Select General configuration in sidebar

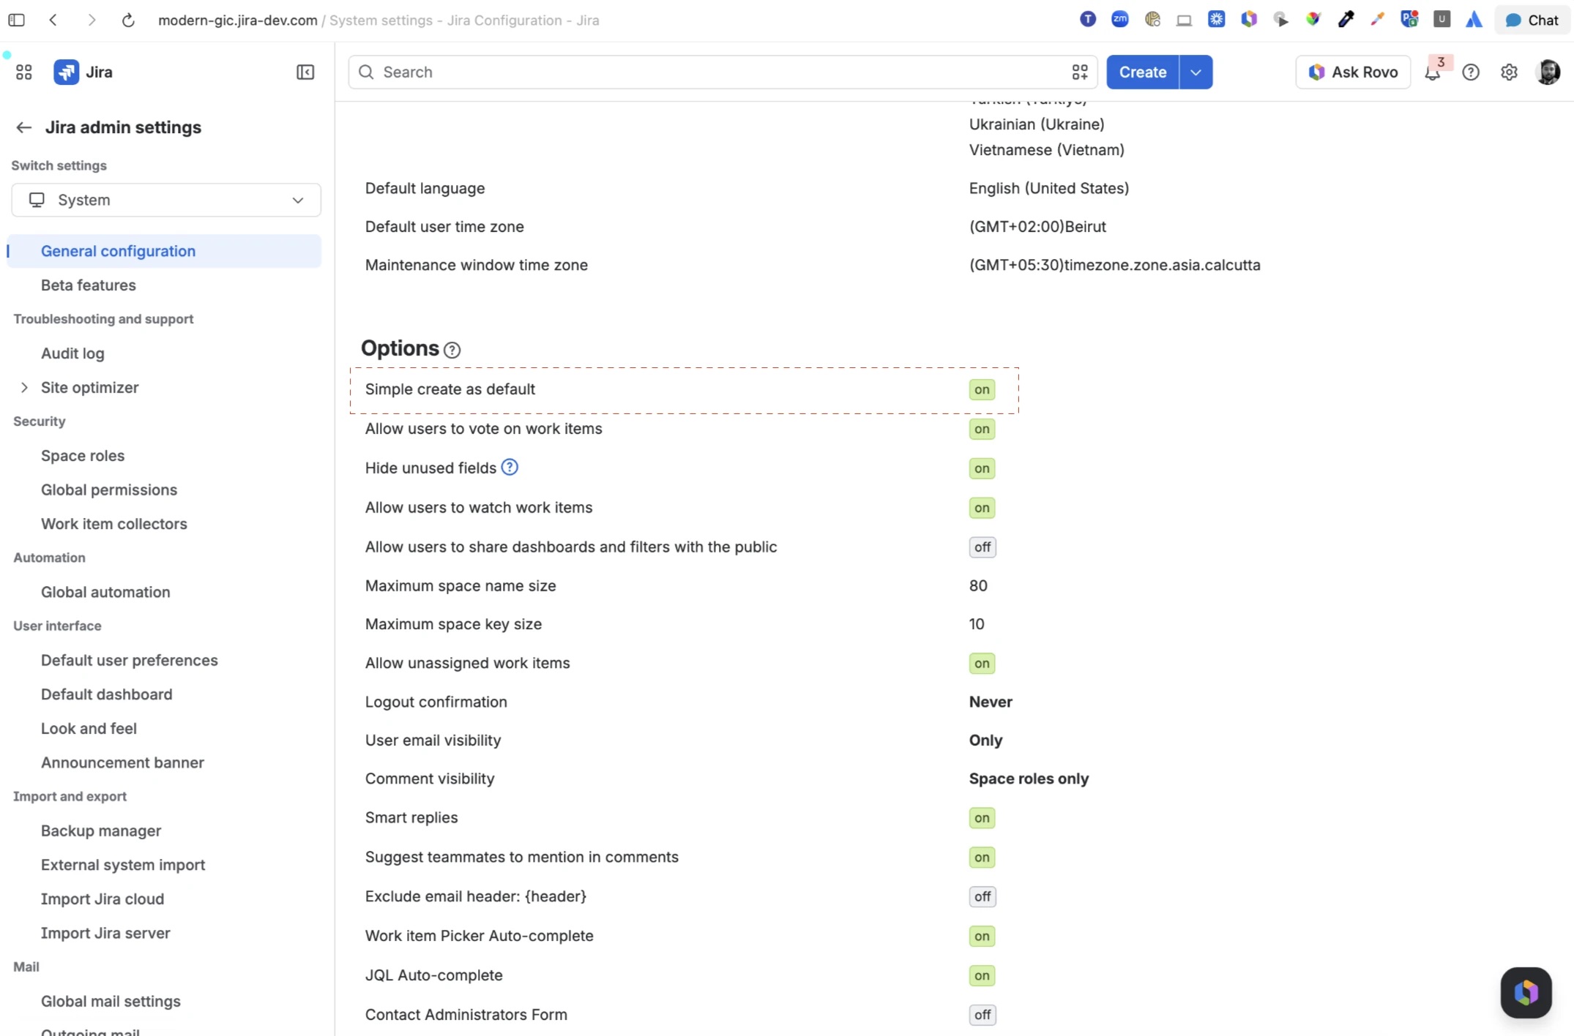click(x=164, y=251)
